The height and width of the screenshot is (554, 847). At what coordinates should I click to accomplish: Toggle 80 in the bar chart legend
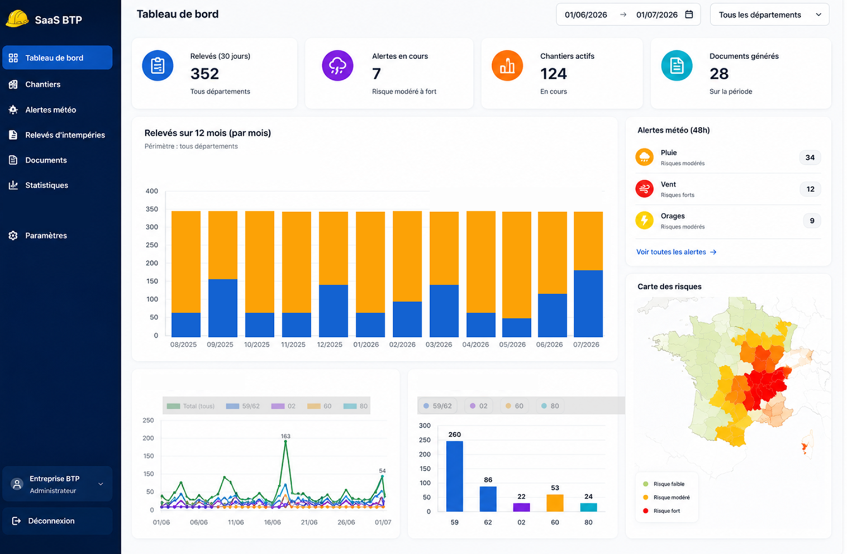(x=550, y=406)
